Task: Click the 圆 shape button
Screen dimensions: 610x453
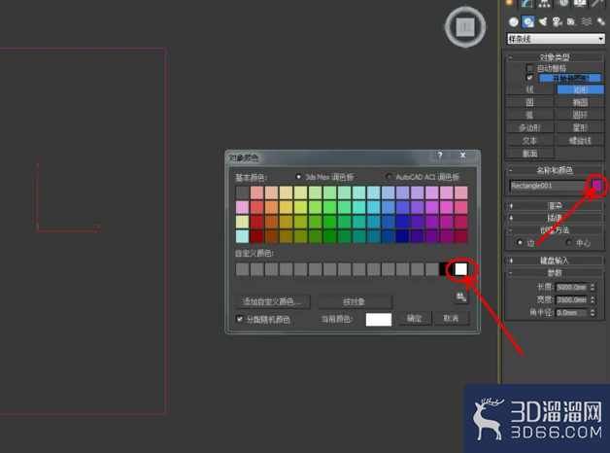Action: point(529,102)
